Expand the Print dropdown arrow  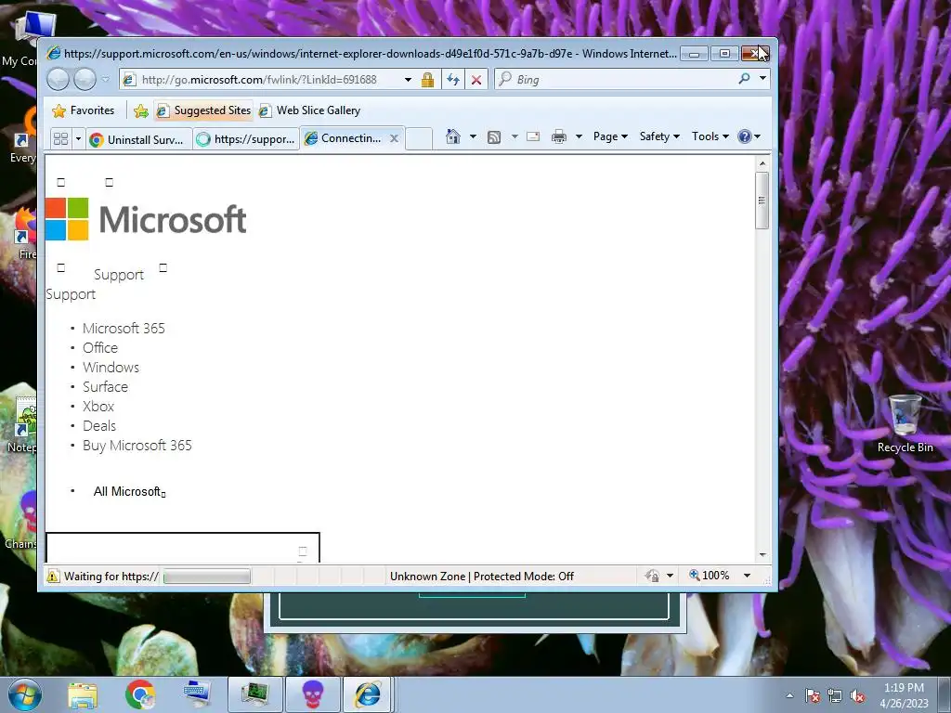(x=579, y=136)
